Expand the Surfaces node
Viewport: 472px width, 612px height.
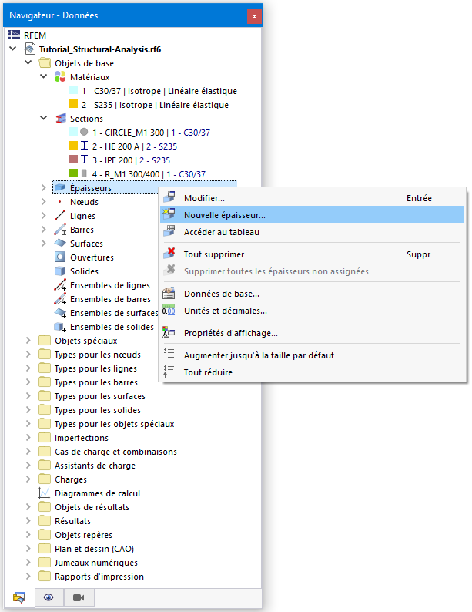44,243
